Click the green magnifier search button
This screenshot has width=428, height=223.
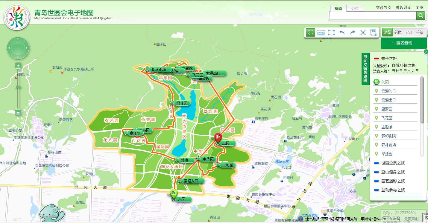421,16
